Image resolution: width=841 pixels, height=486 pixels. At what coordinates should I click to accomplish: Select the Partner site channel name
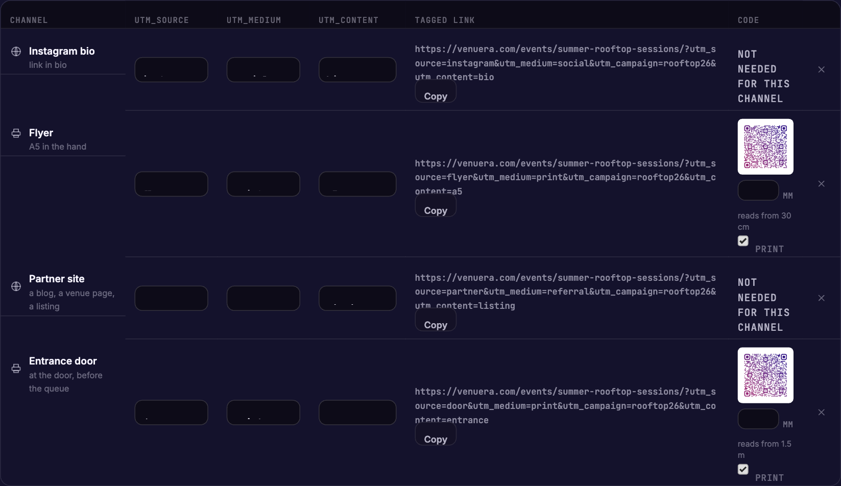(x=57, y=279)
